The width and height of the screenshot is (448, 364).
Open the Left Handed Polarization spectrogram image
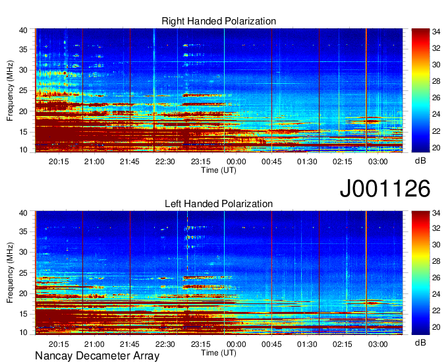pos(219,273)
